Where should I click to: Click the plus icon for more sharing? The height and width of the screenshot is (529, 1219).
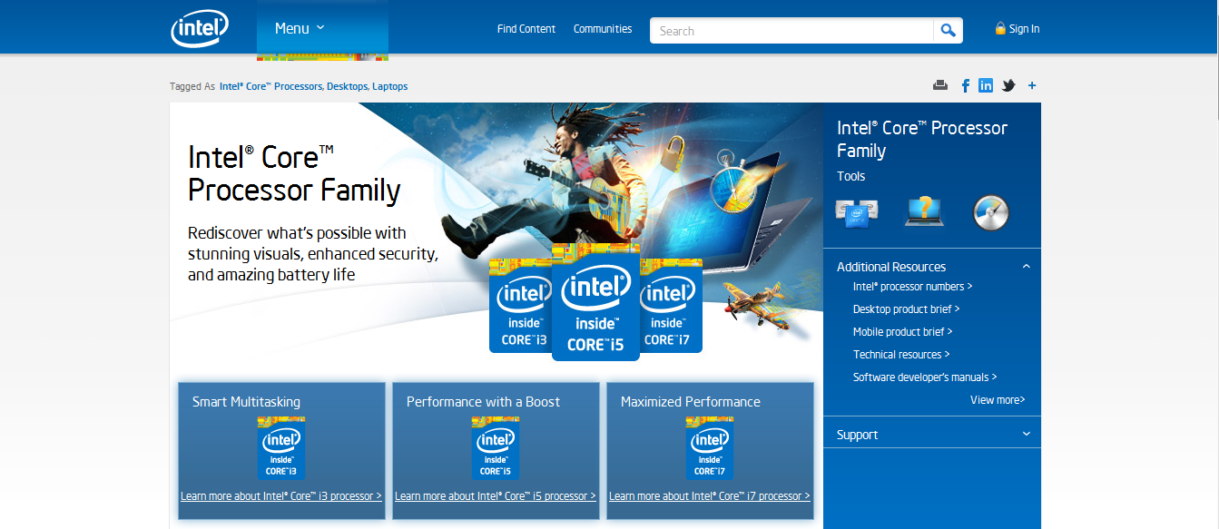click(1032, 86)
